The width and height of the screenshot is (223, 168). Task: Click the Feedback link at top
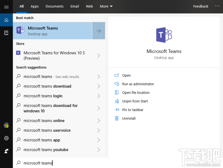201,6
